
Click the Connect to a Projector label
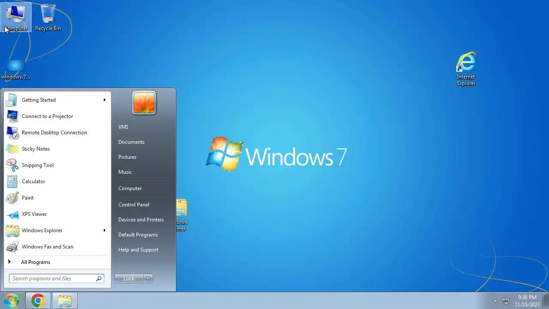click(x=48, y=116)
